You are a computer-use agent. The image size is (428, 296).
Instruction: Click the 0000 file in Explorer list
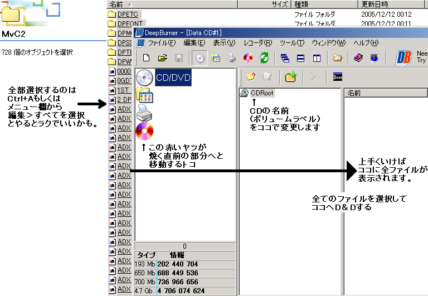[x=124, y=71]
